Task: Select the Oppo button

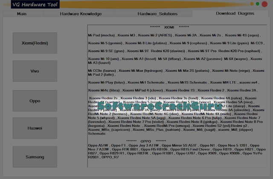Action: tap(35, 101)
